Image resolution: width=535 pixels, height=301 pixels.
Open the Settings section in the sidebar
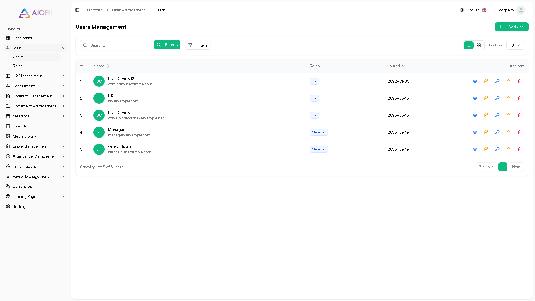[x=20, y=206]
